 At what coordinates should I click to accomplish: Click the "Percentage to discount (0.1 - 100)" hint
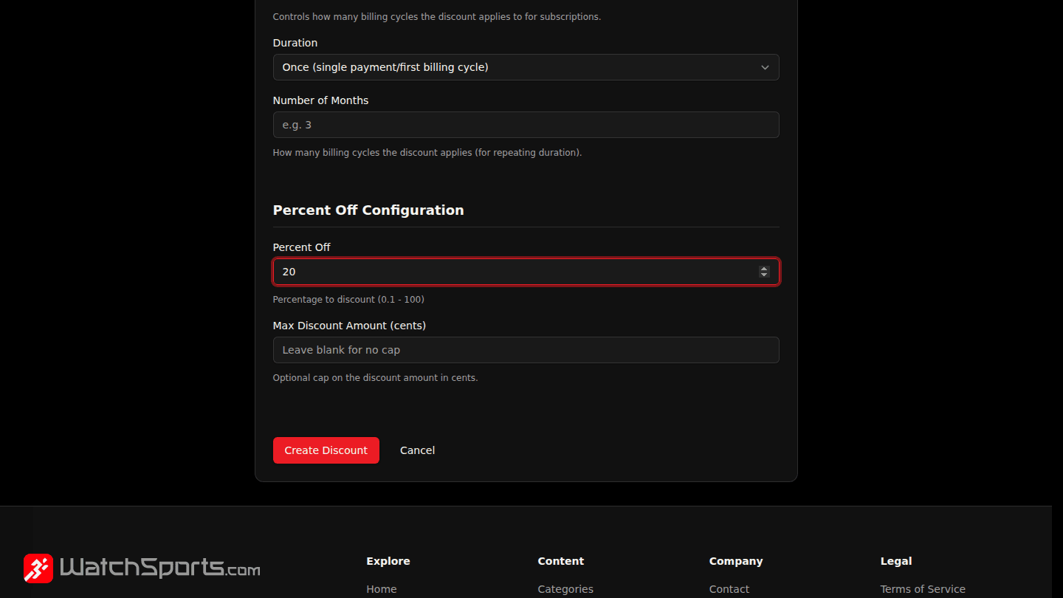click(x=348, y=300)
